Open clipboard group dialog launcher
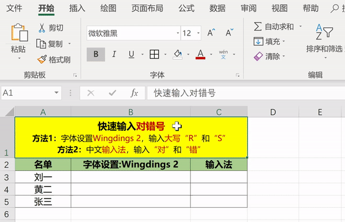 click(x=75, y=75)
